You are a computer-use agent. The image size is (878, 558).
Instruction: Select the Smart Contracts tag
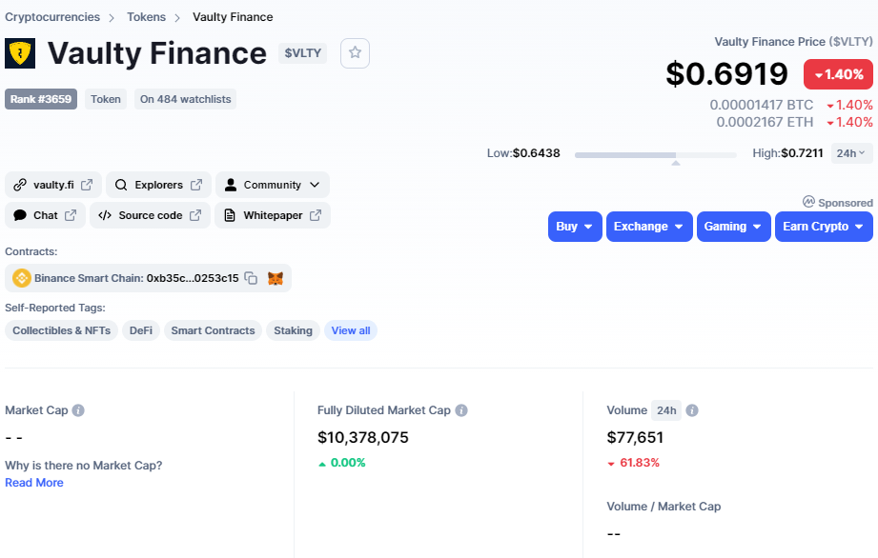point(213,330)
